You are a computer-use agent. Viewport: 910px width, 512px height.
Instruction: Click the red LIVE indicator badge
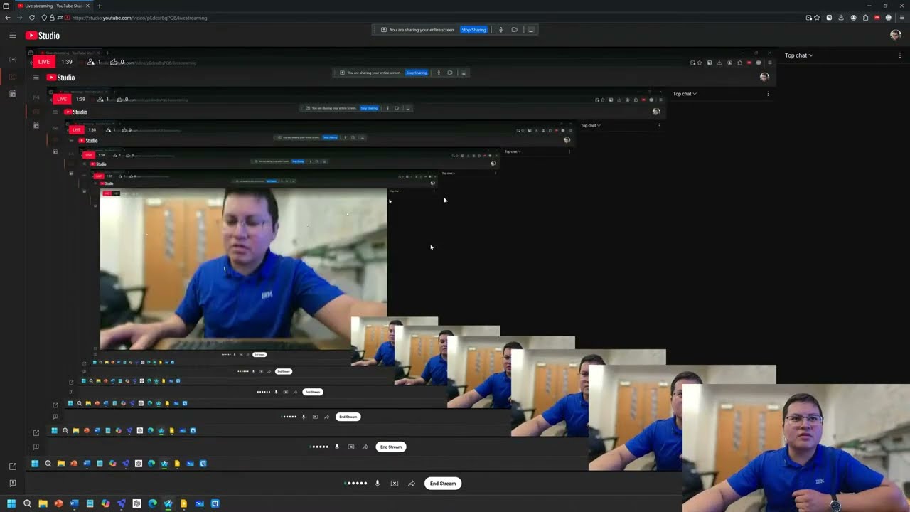(44, 62)
